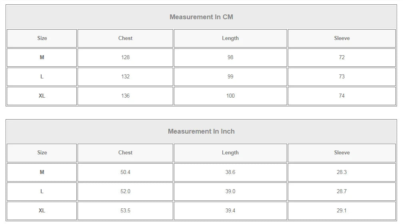
Task: Click the Size header in the CM table
Action: tap(42, 38)
